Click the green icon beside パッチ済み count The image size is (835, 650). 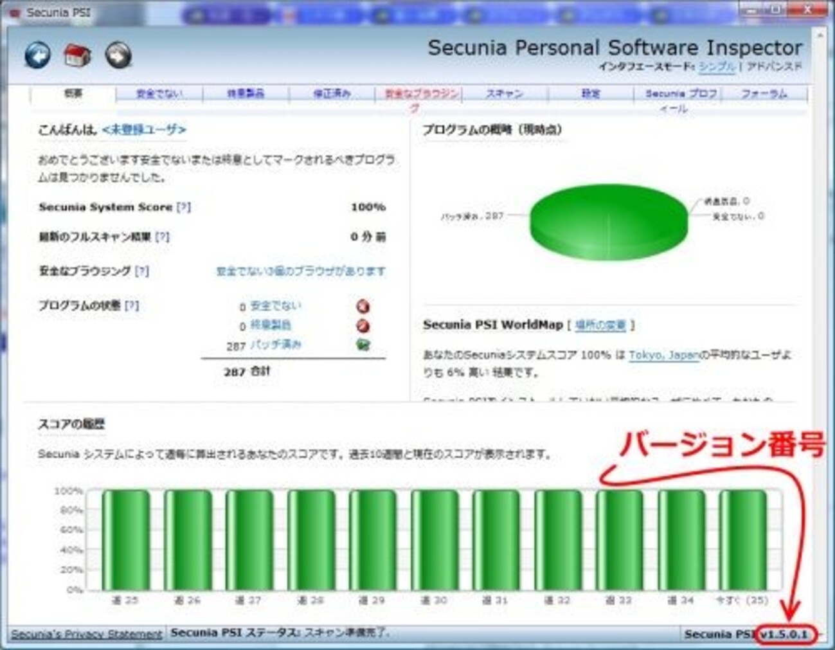coord(363,345)
